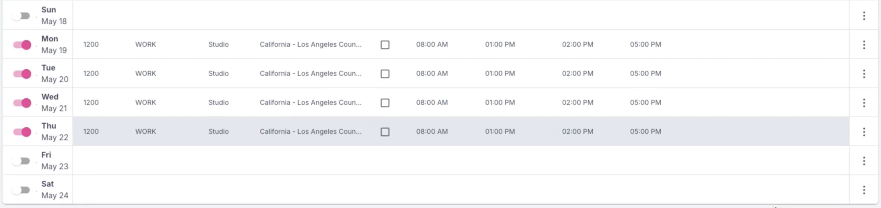
Task: Open Monday's WORK type field
Action: click(x=145, y=44)
